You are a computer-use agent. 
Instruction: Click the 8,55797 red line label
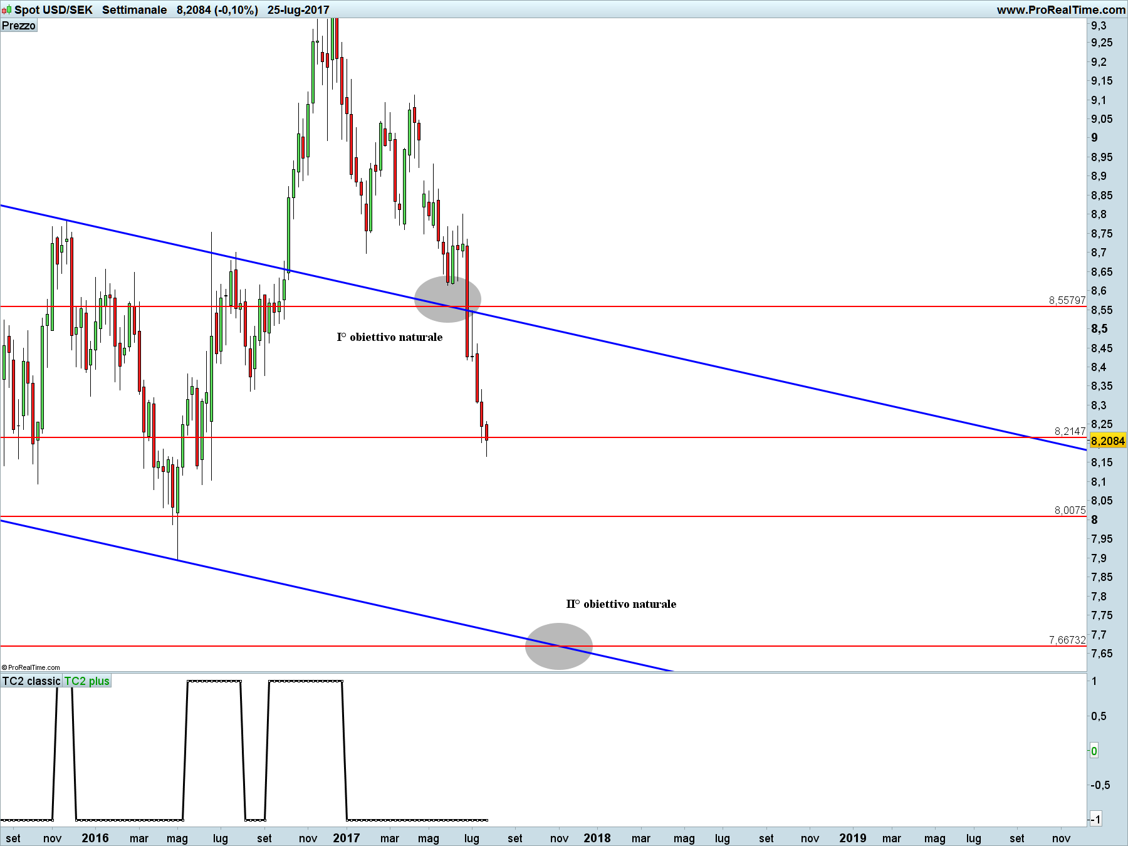[1067, 300]
